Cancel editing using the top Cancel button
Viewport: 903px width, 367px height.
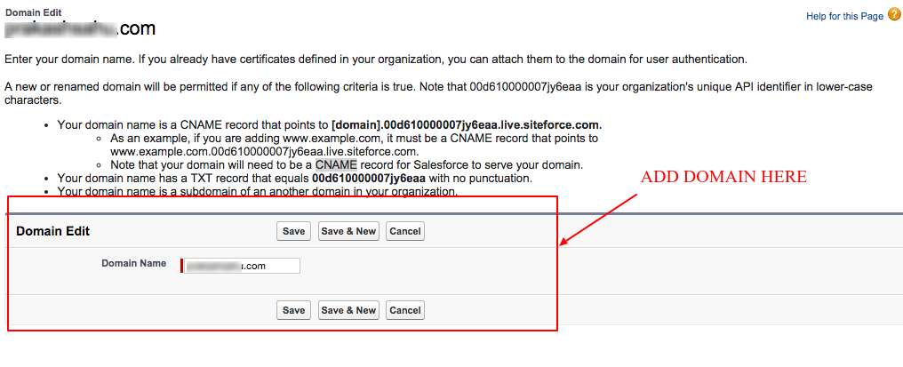(404, 231)
